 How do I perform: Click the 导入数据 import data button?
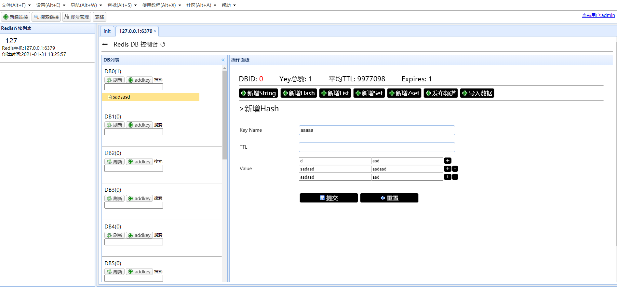[x=477, y=93]
